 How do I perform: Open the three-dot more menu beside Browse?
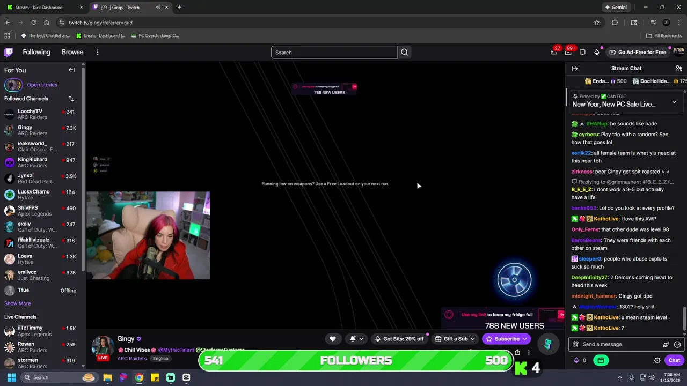98,52
